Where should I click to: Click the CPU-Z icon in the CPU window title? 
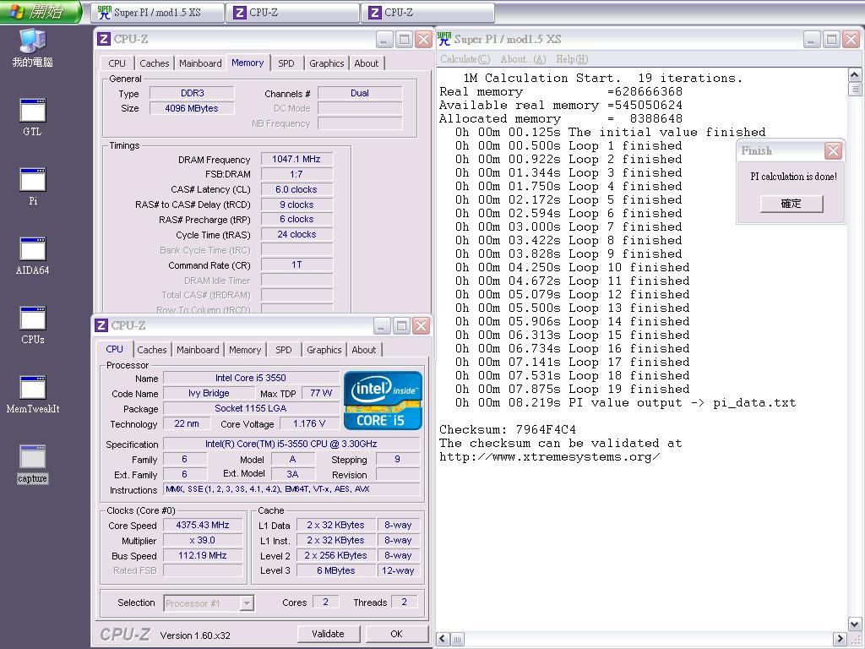(101, 325)
